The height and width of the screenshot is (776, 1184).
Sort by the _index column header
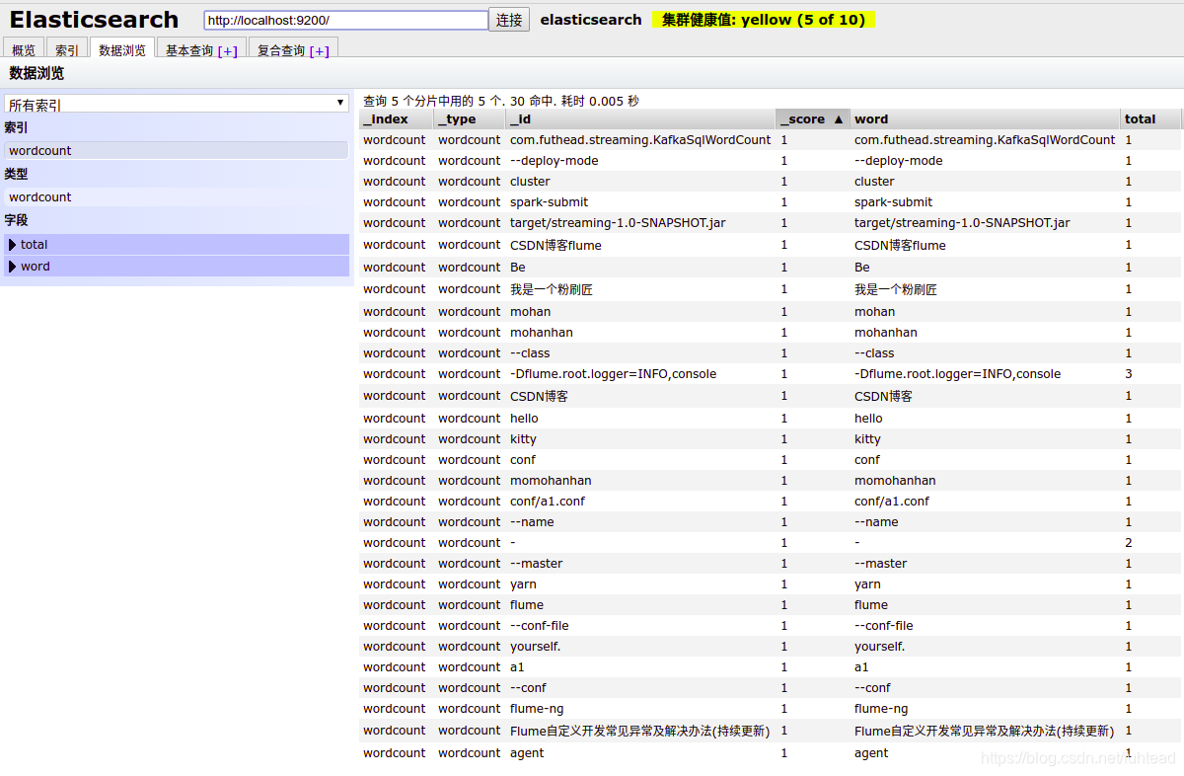tap(397, 118)
